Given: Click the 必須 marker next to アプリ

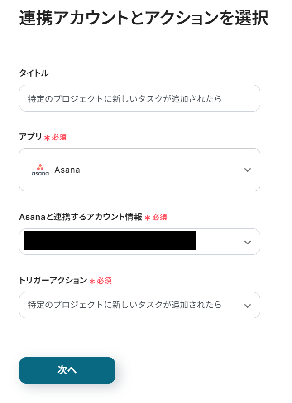Looking at the screenshot, I should pos(59,137).
